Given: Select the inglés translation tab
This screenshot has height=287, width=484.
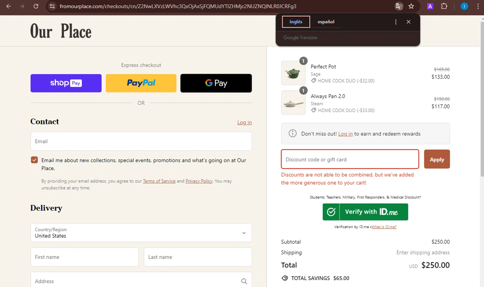Looking at the screenshot, I should click(x=296, y=22).
